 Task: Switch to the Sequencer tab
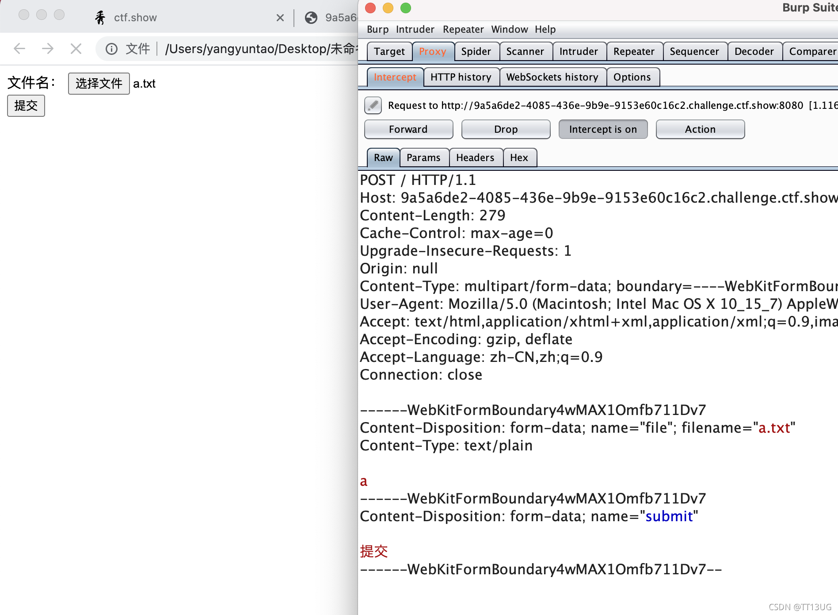point(694,51)
